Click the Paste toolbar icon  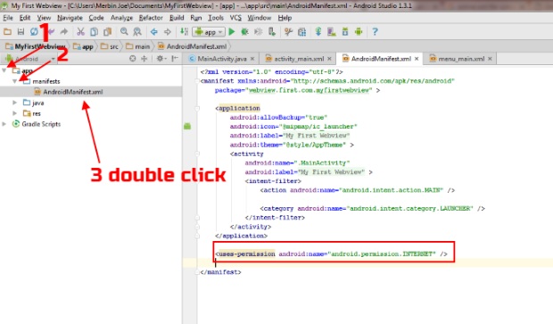point(108,32)
